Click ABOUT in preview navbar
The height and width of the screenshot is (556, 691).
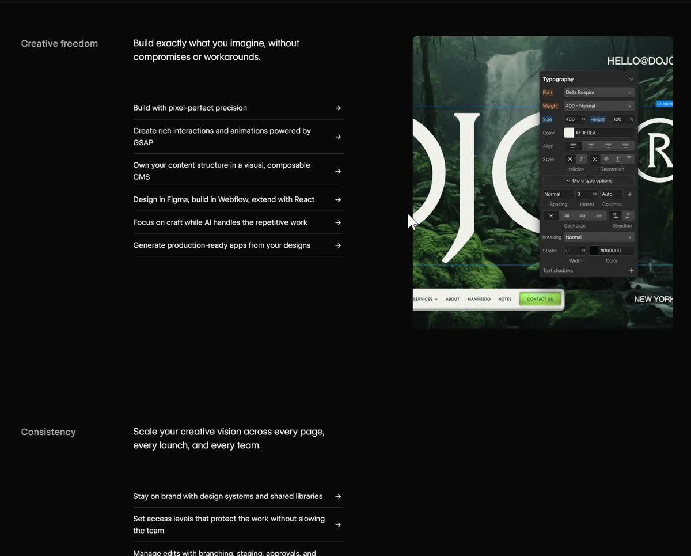(x=453, y=299)
